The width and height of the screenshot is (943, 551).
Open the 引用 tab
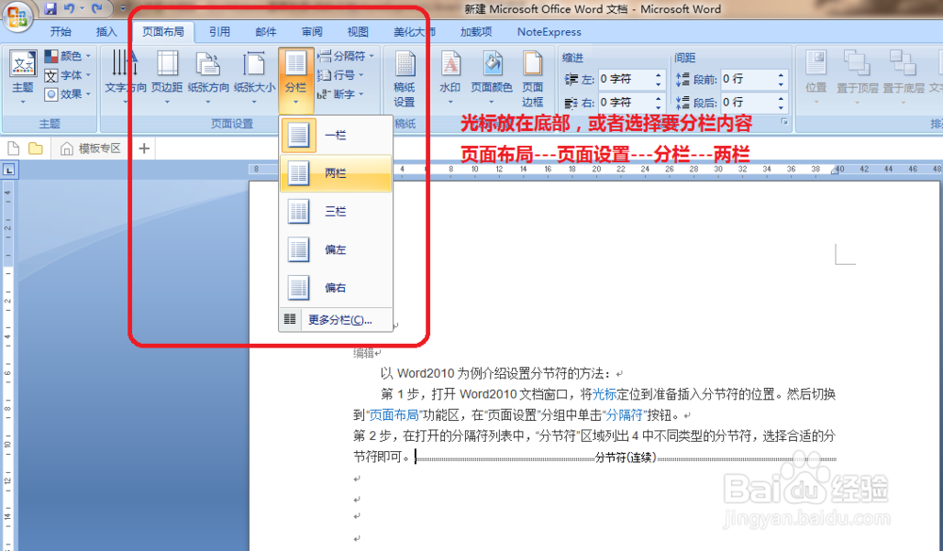pyautogui.click(x=220, y=32)
